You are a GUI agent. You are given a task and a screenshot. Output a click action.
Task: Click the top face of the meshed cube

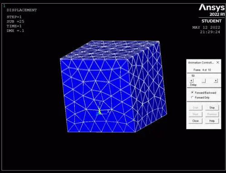(110, 49)
